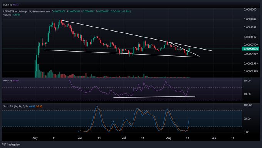Click the 0.0005000 price axis label
262x148 pixels.
point(250,10)
